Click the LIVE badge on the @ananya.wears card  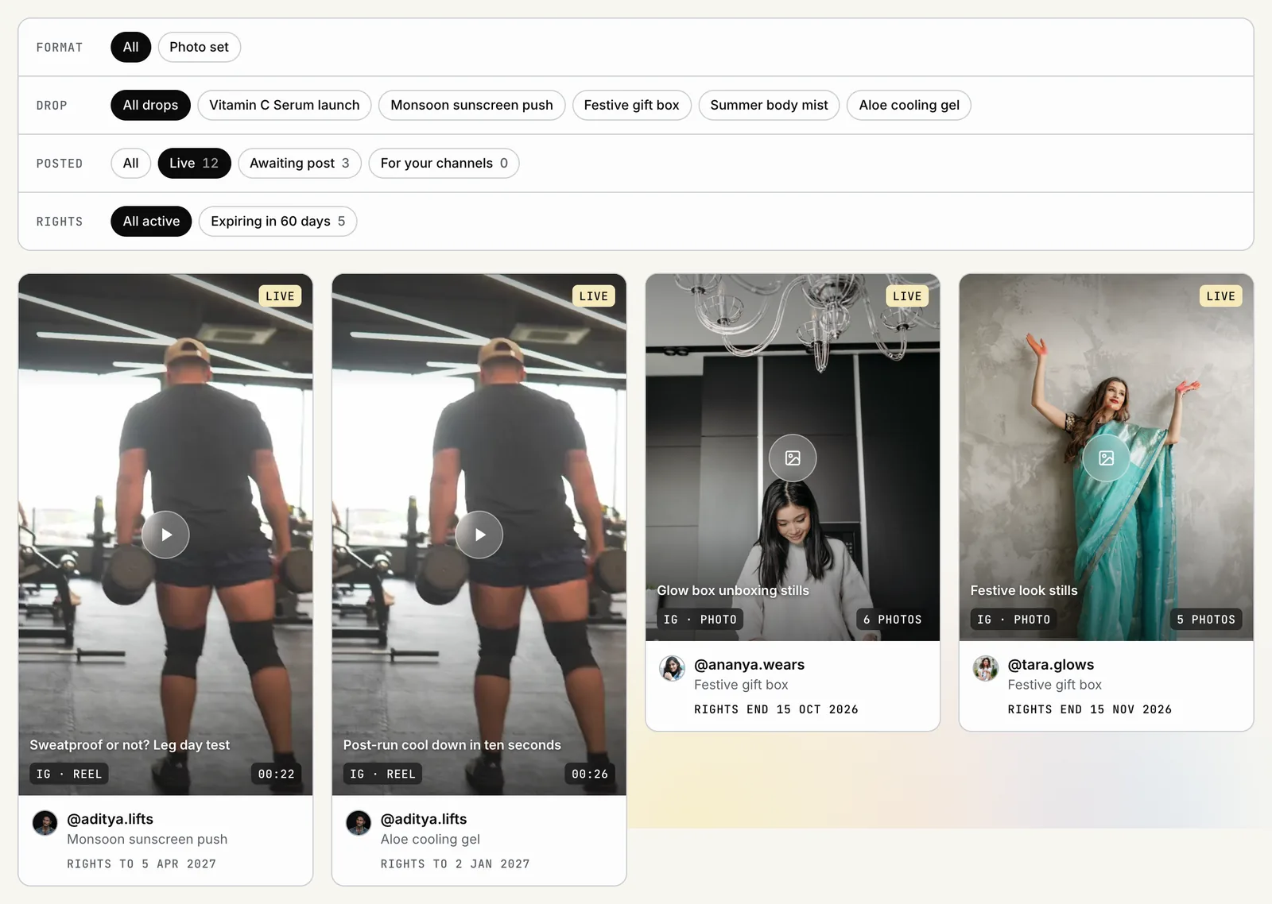point(907,296)
